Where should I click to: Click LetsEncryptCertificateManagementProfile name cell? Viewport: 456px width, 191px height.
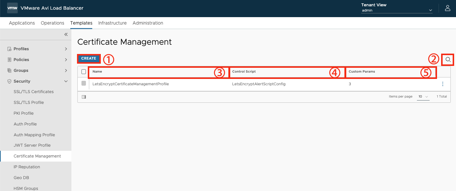[131, 84]
